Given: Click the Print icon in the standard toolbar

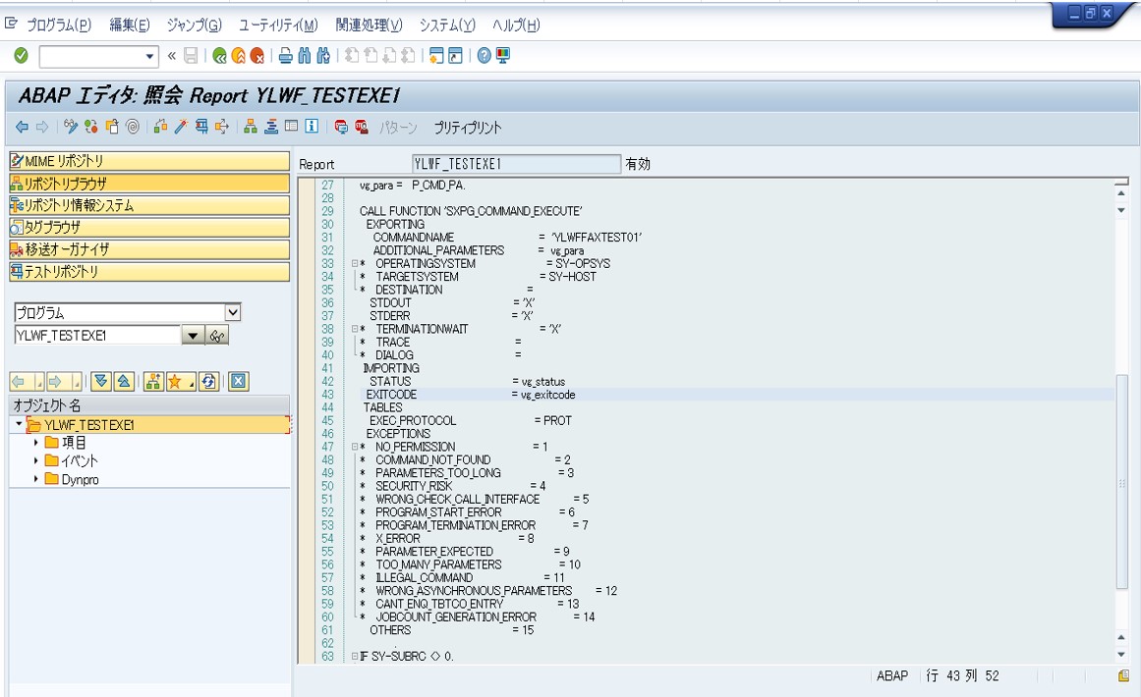Looking at the screenshot, I should (284, 55).
